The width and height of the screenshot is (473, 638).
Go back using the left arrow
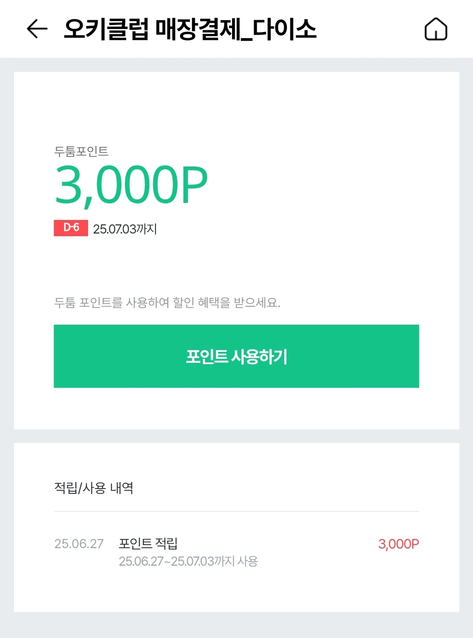37,29
